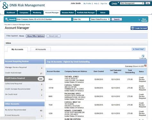
Task: Click the 226 count badge
Action: point(41,79)
